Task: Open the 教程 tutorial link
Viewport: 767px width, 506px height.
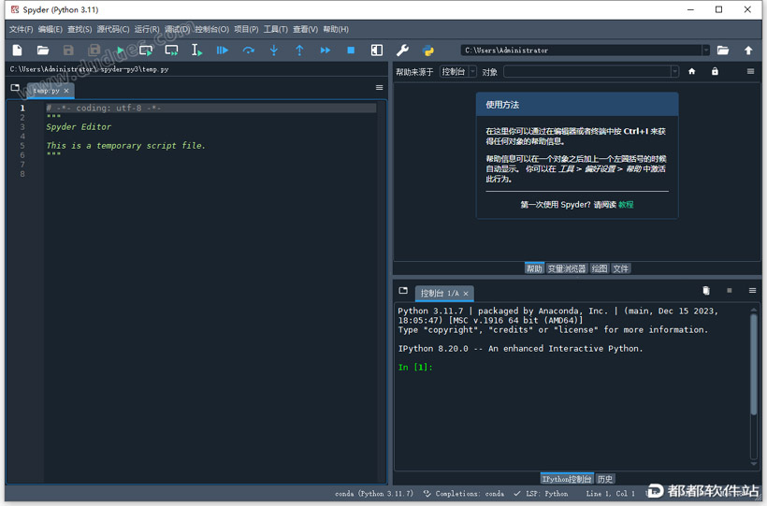Action: coord(626,205)
